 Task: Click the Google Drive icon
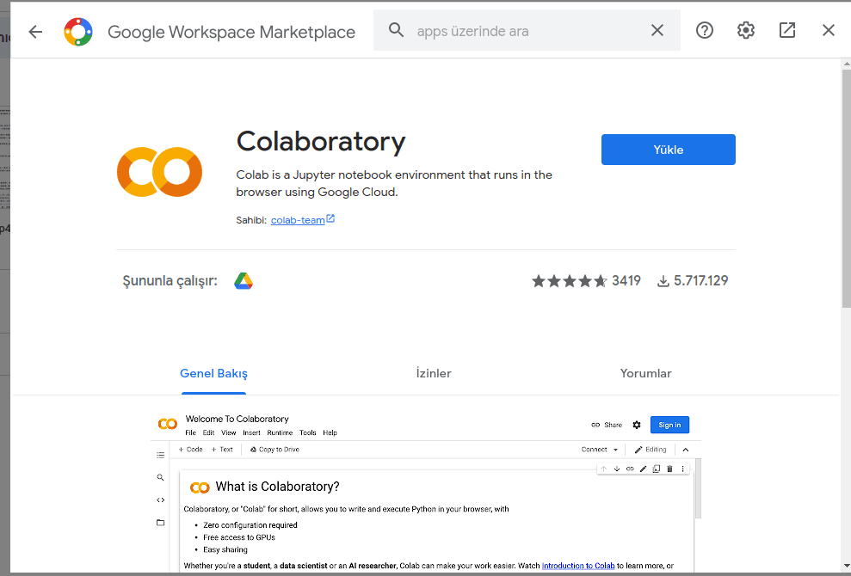244,281
